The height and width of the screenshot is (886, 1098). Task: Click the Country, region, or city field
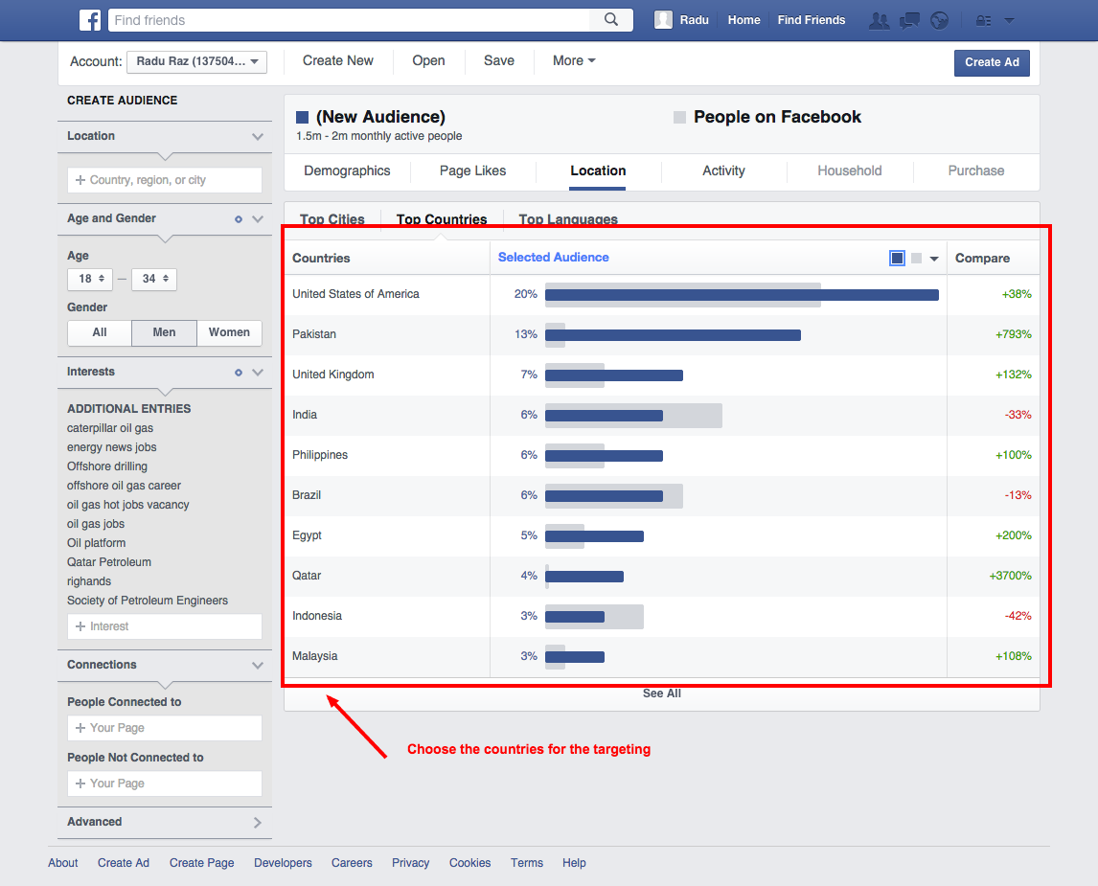coord(165,180)
